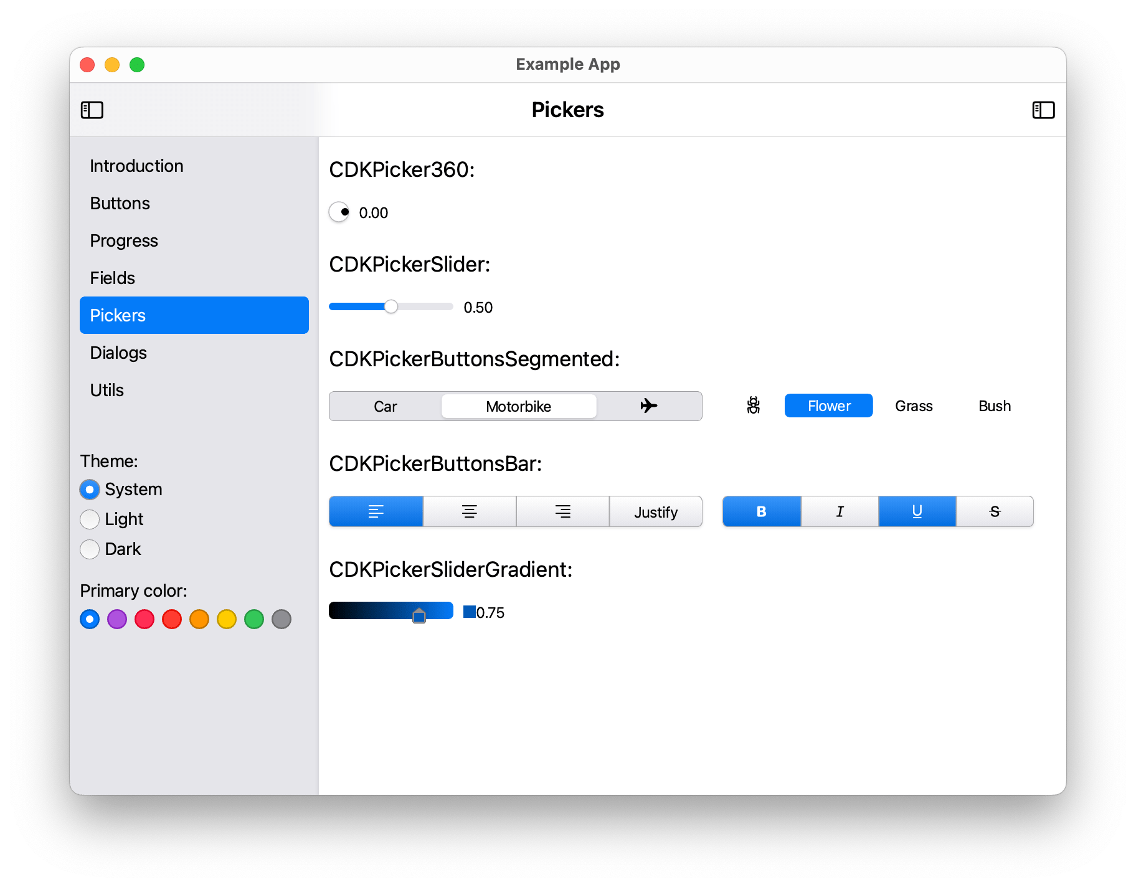Select the Grass button
This screenshot has width=1136, height=887.
913,406
